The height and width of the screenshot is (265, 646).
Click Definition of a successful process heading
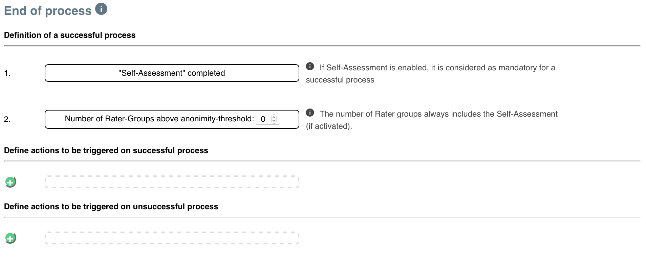(70, 35)
